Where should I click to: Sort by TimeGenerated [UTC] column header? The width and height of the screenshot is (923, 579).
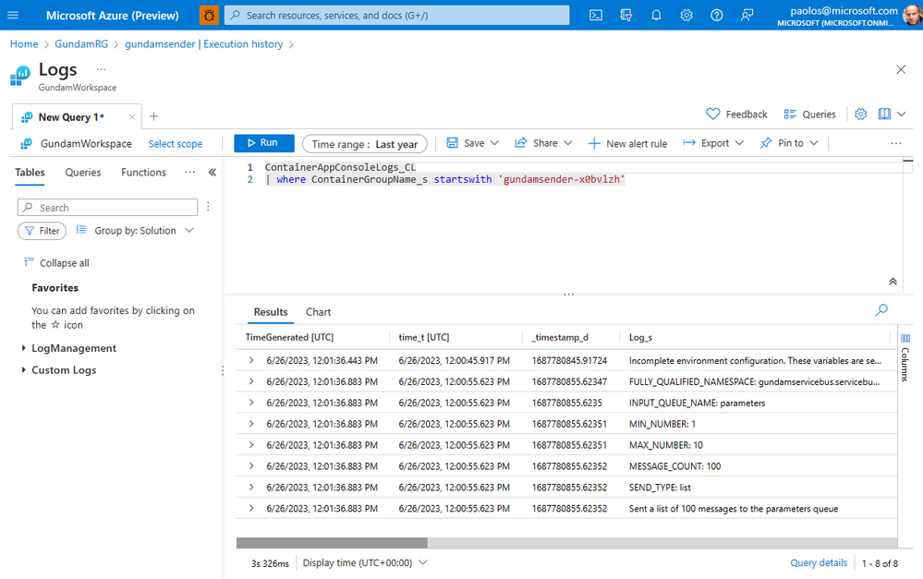(289, 337)
